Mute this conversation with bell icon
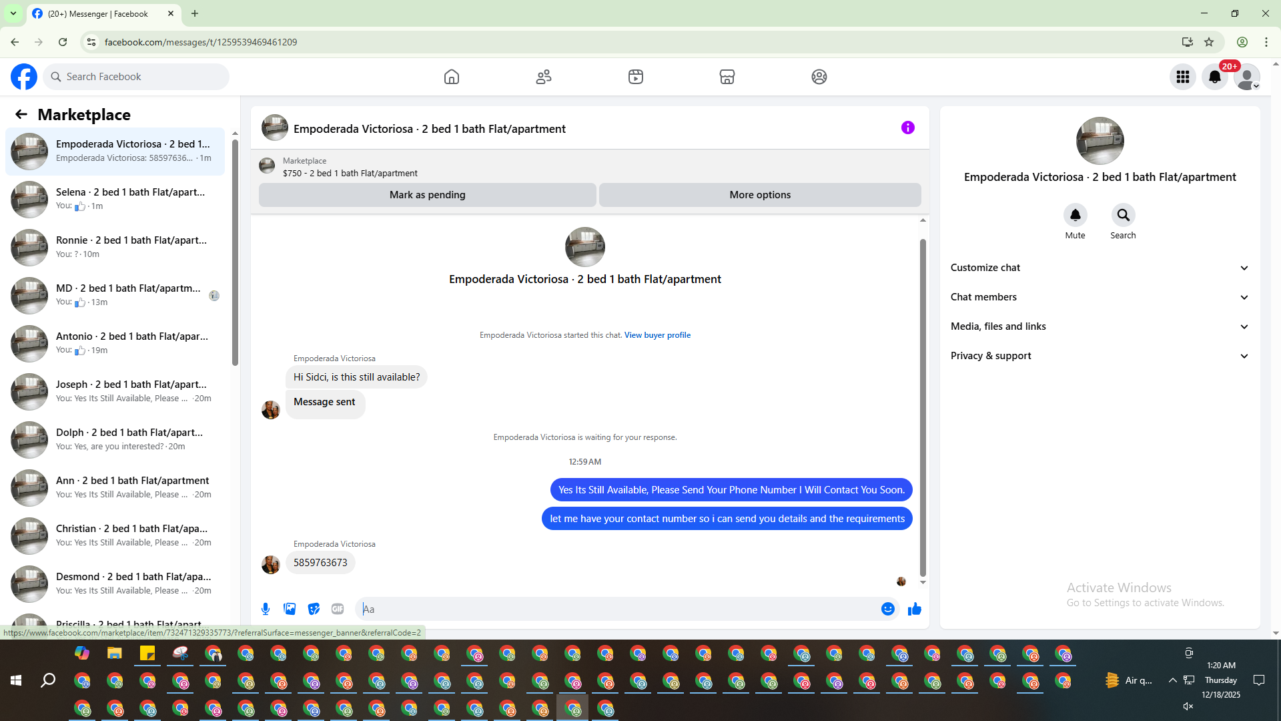 point(1075,216)
